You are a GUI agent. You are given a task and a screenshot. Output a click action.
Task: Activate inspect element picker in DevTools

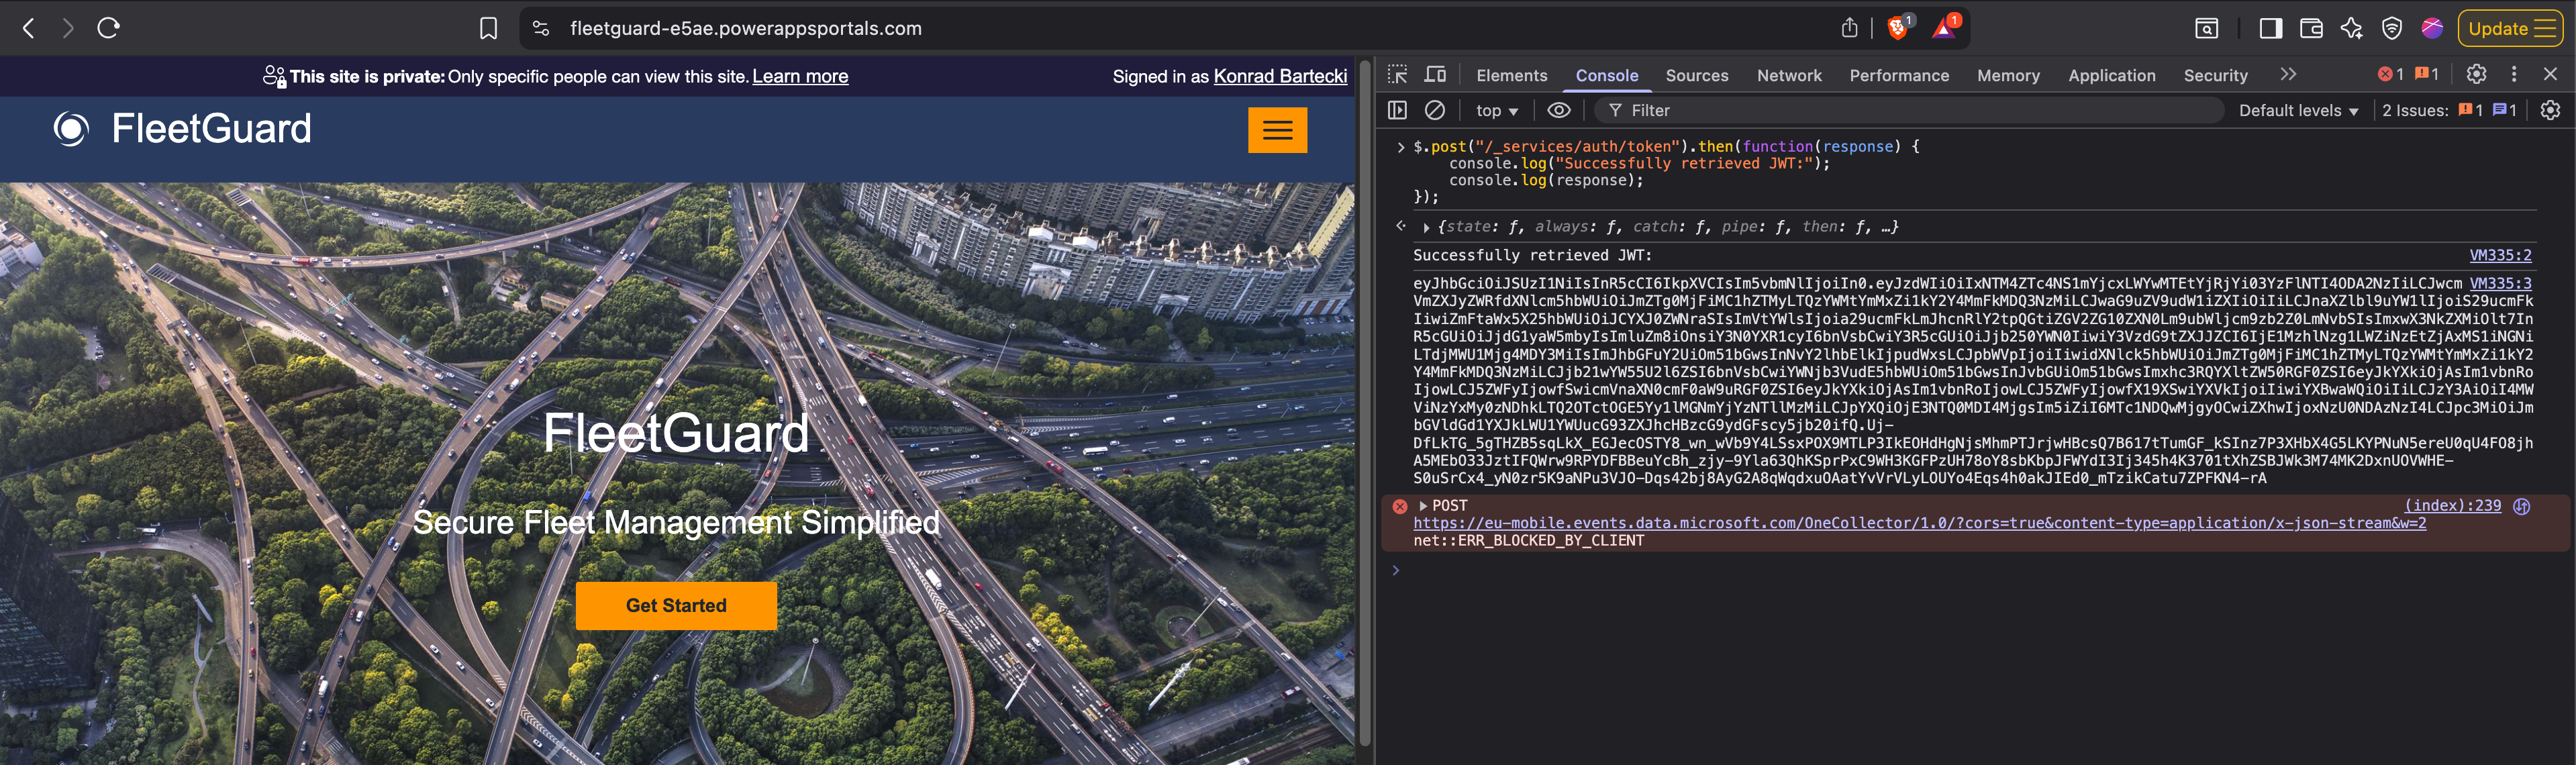point(1397,75)
